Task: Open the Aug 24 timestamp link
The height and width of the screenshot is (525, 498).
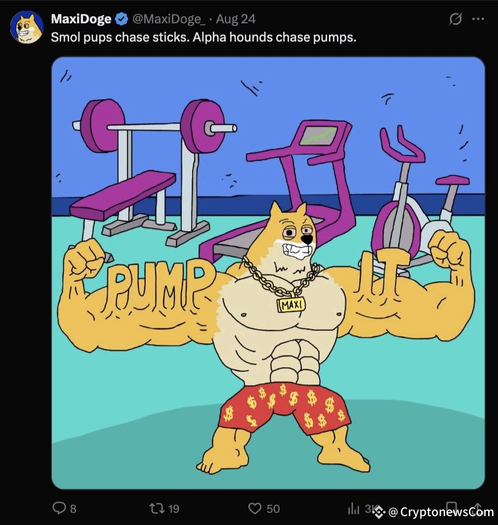Action: (236, 19)
